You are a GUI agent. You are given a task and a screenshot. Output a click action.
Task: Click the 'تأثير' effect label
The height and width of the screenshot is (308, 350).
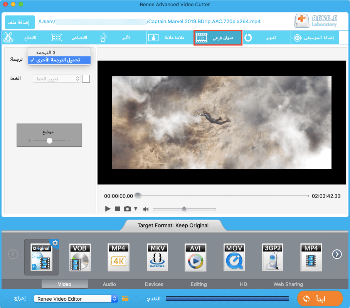pyautogui.click(x=126, y=37)
